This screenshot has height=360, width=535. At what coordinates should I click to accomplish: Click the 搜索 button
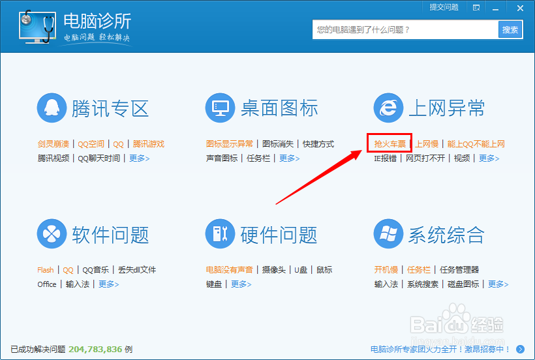click(x=510, y=29)
